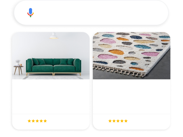Viewport: 183px width, 137px height.
Task: Click the blank description area of rug card
Action: [x=132, y=97]
